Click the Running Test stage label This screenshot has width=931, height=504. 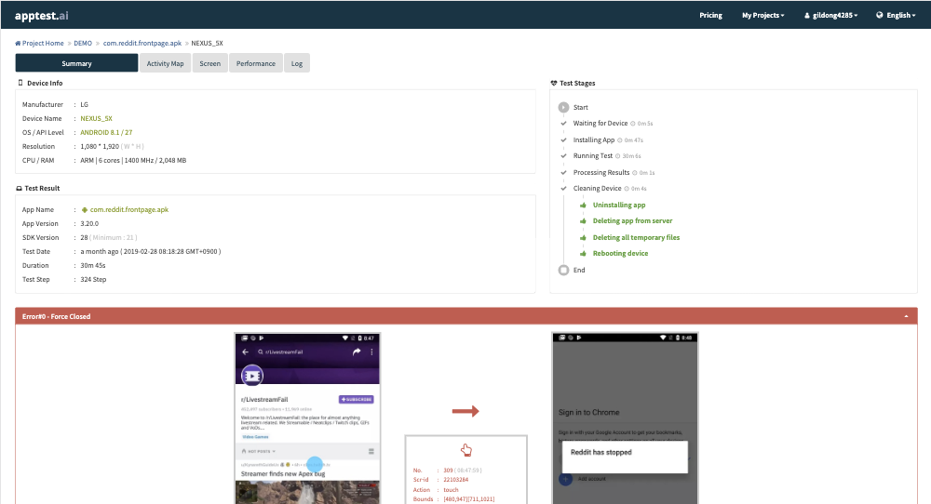coord(592,156)
